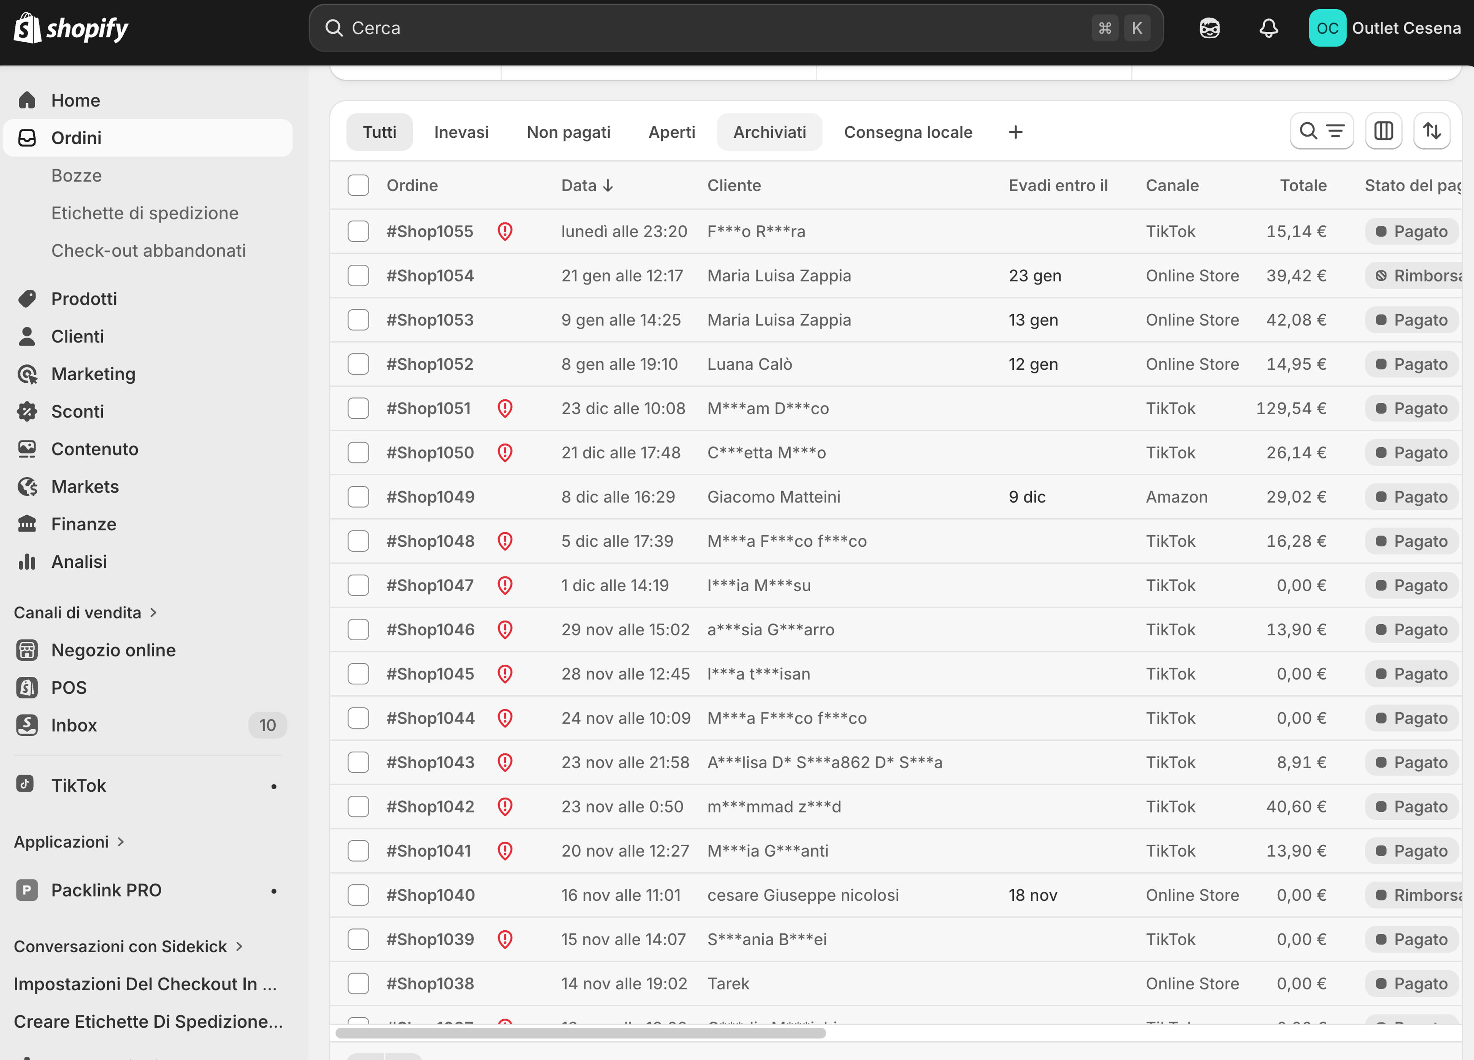The width and height of the screenshot is (1474, 1060).
Task: Expand Canali di vendita section
Action: point(85,613)
